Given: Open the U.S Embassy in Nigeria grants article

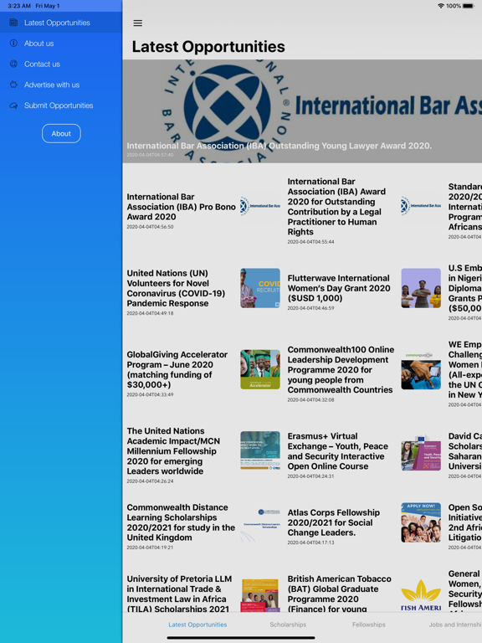Looking at the screenshot, I should pos(464,288).
